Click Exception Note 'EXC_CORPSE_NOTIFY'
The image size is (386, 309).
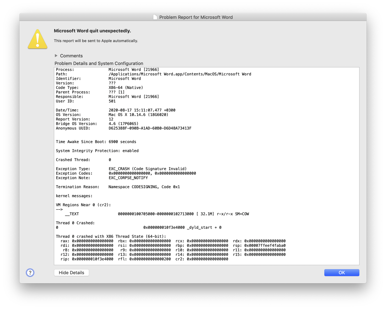click(x=128, y=178)
